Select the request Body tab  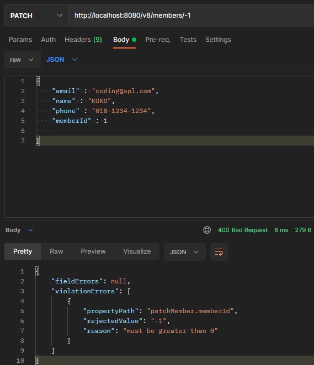point(125,40)
